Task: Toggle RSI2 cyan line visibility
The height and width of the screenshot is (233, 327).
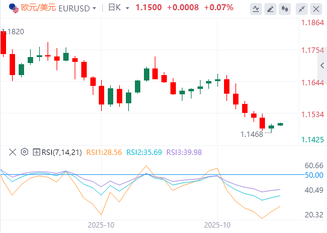Action: point(144,153)
